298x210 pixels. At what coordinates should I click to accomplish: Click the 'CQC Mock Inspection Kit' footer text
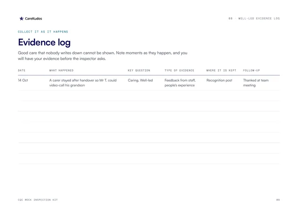[x=38, y=200]
